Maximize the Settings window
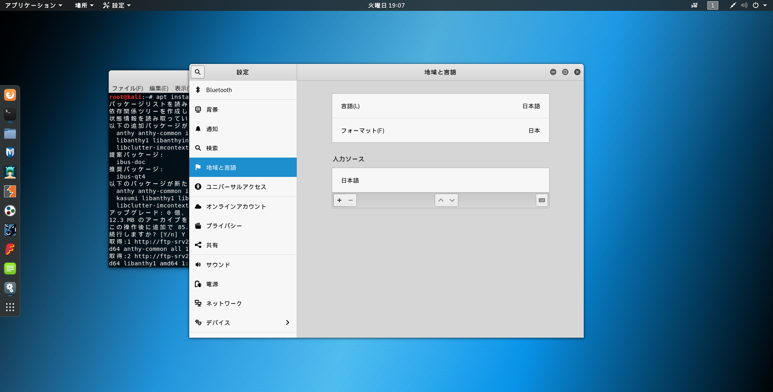Image resolution: width=773 pixels, height=392 pixels. point(565,72)
